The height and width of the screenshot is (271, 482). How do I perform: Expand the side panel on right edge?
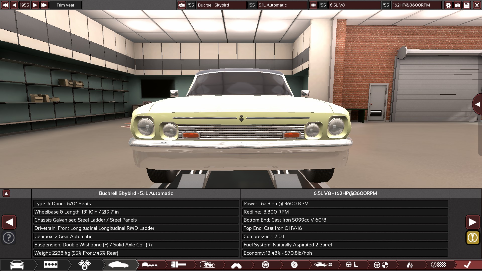tap(477, 104)
